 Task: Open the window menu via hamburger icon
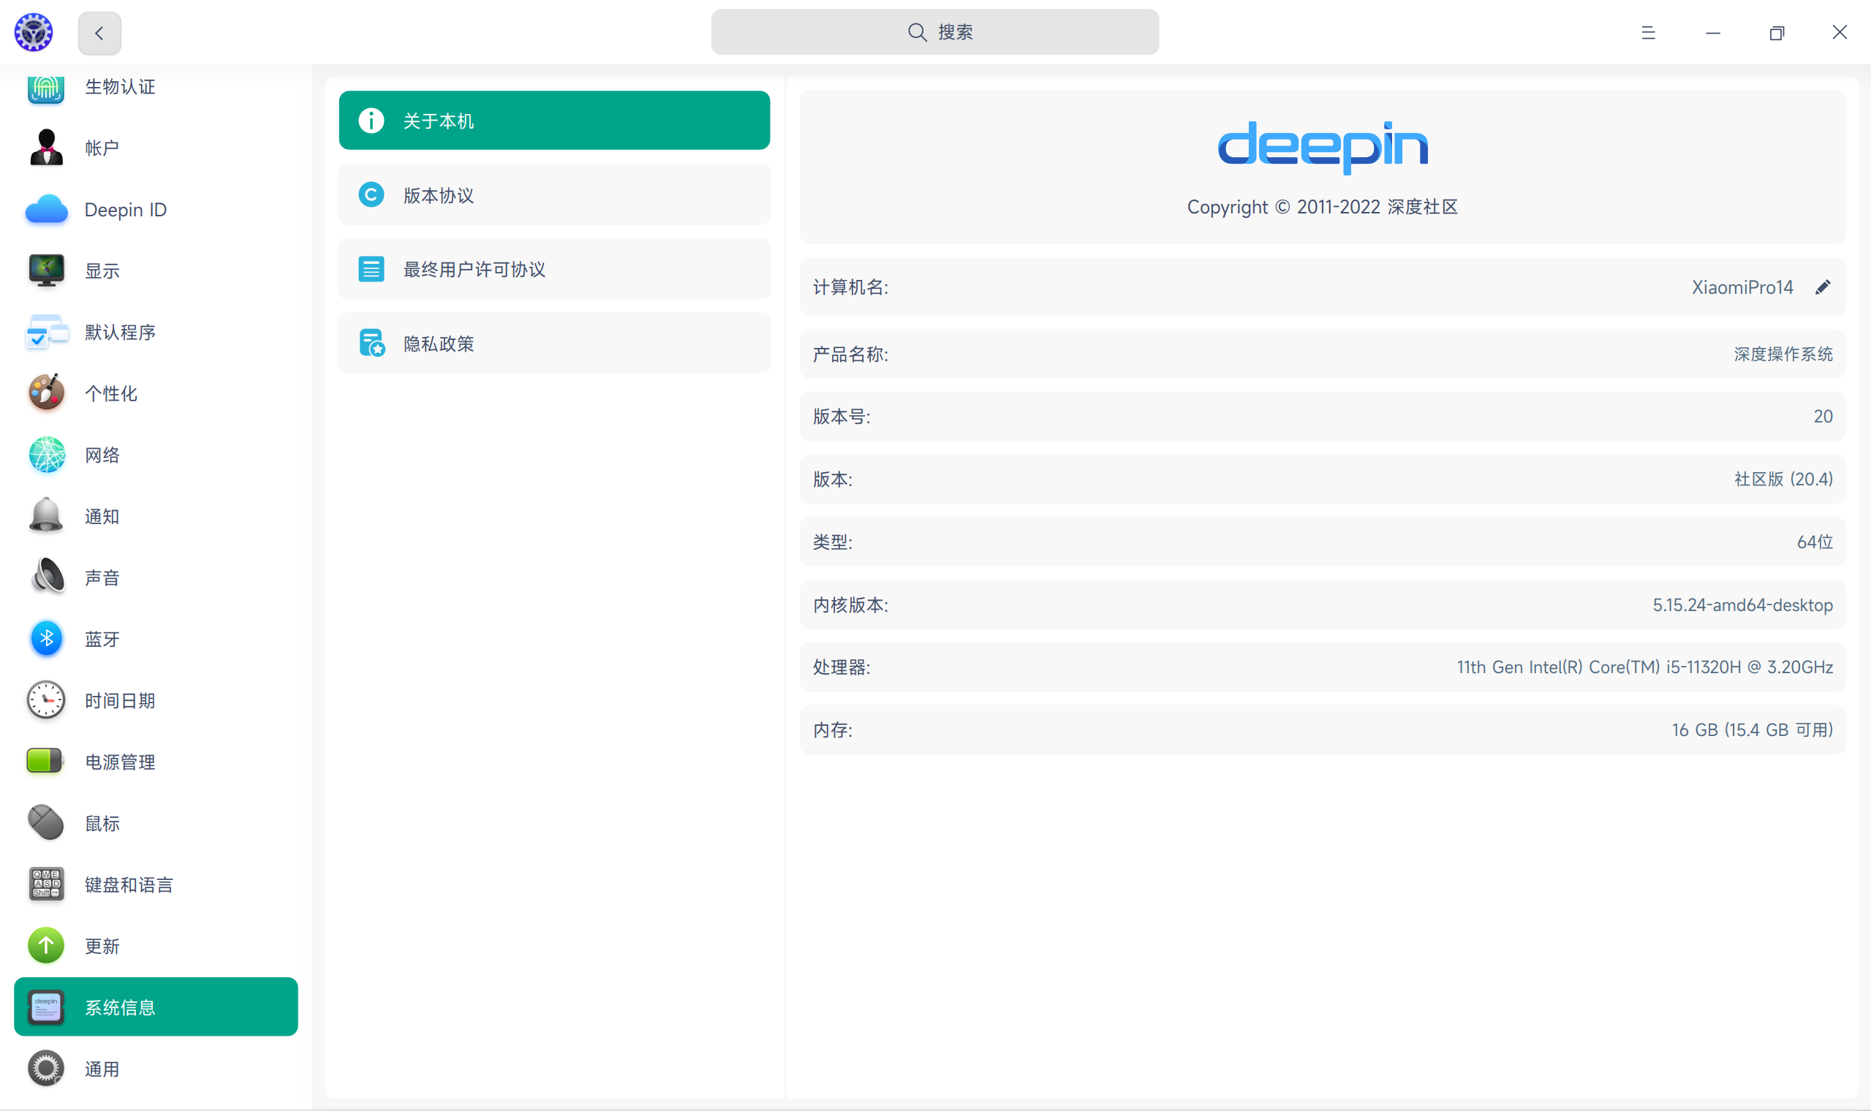tap(1648, 32)
